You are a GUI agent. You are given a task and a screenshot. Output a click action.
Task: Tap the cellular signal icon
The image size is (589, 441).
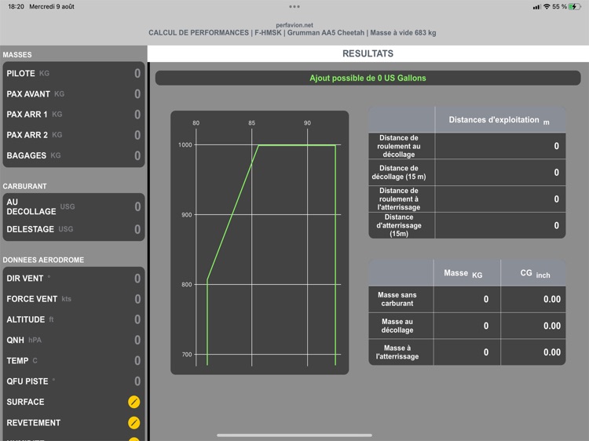[536, 7]
